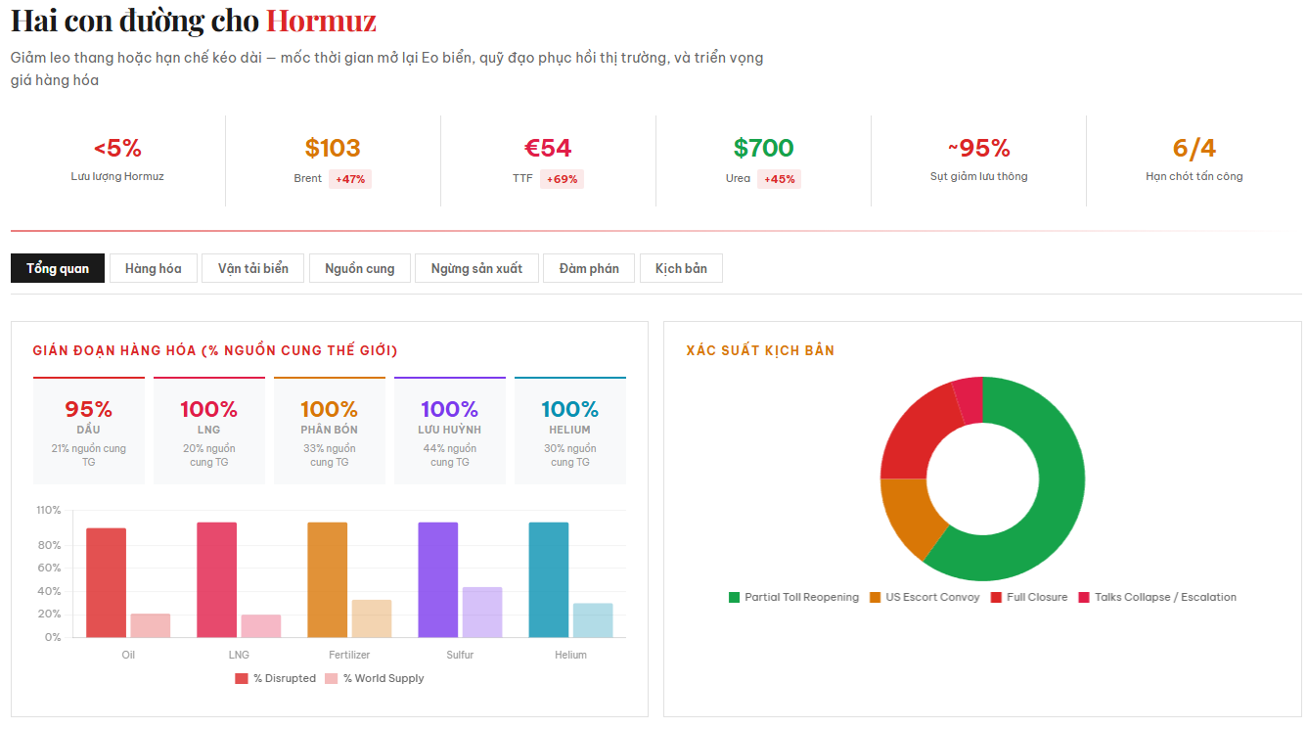Toggle the % World Supply legend swatch

point(332,678)
